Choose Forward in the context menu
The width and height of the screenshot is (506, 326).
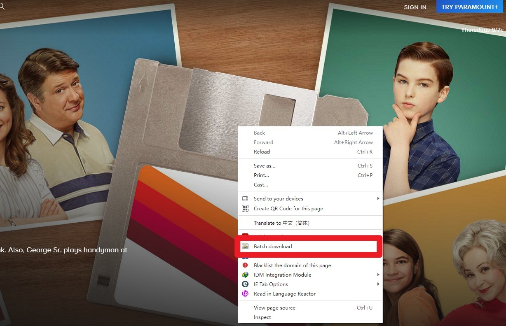point(311,142)
